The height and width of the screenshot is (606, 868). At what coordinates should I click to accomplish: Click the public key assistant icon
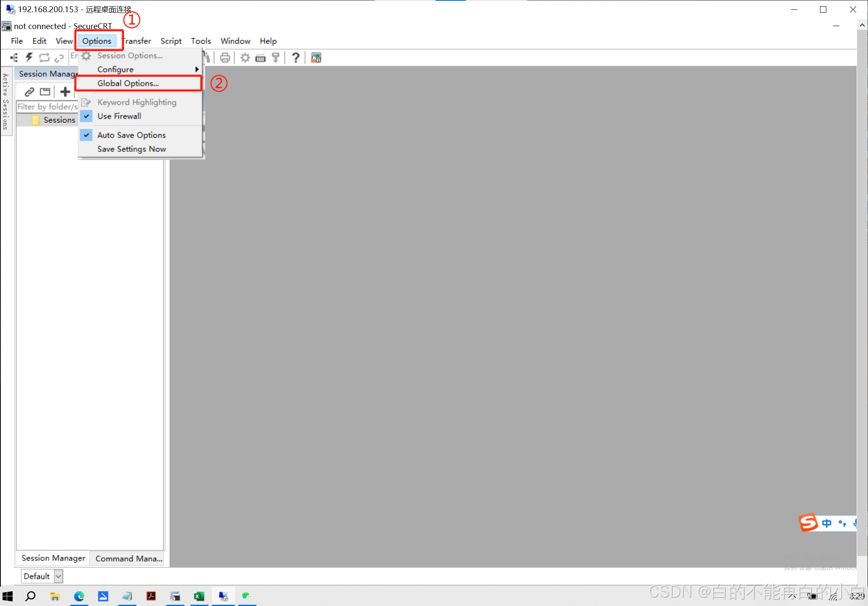pyautogui.click(x=276, y=58)
